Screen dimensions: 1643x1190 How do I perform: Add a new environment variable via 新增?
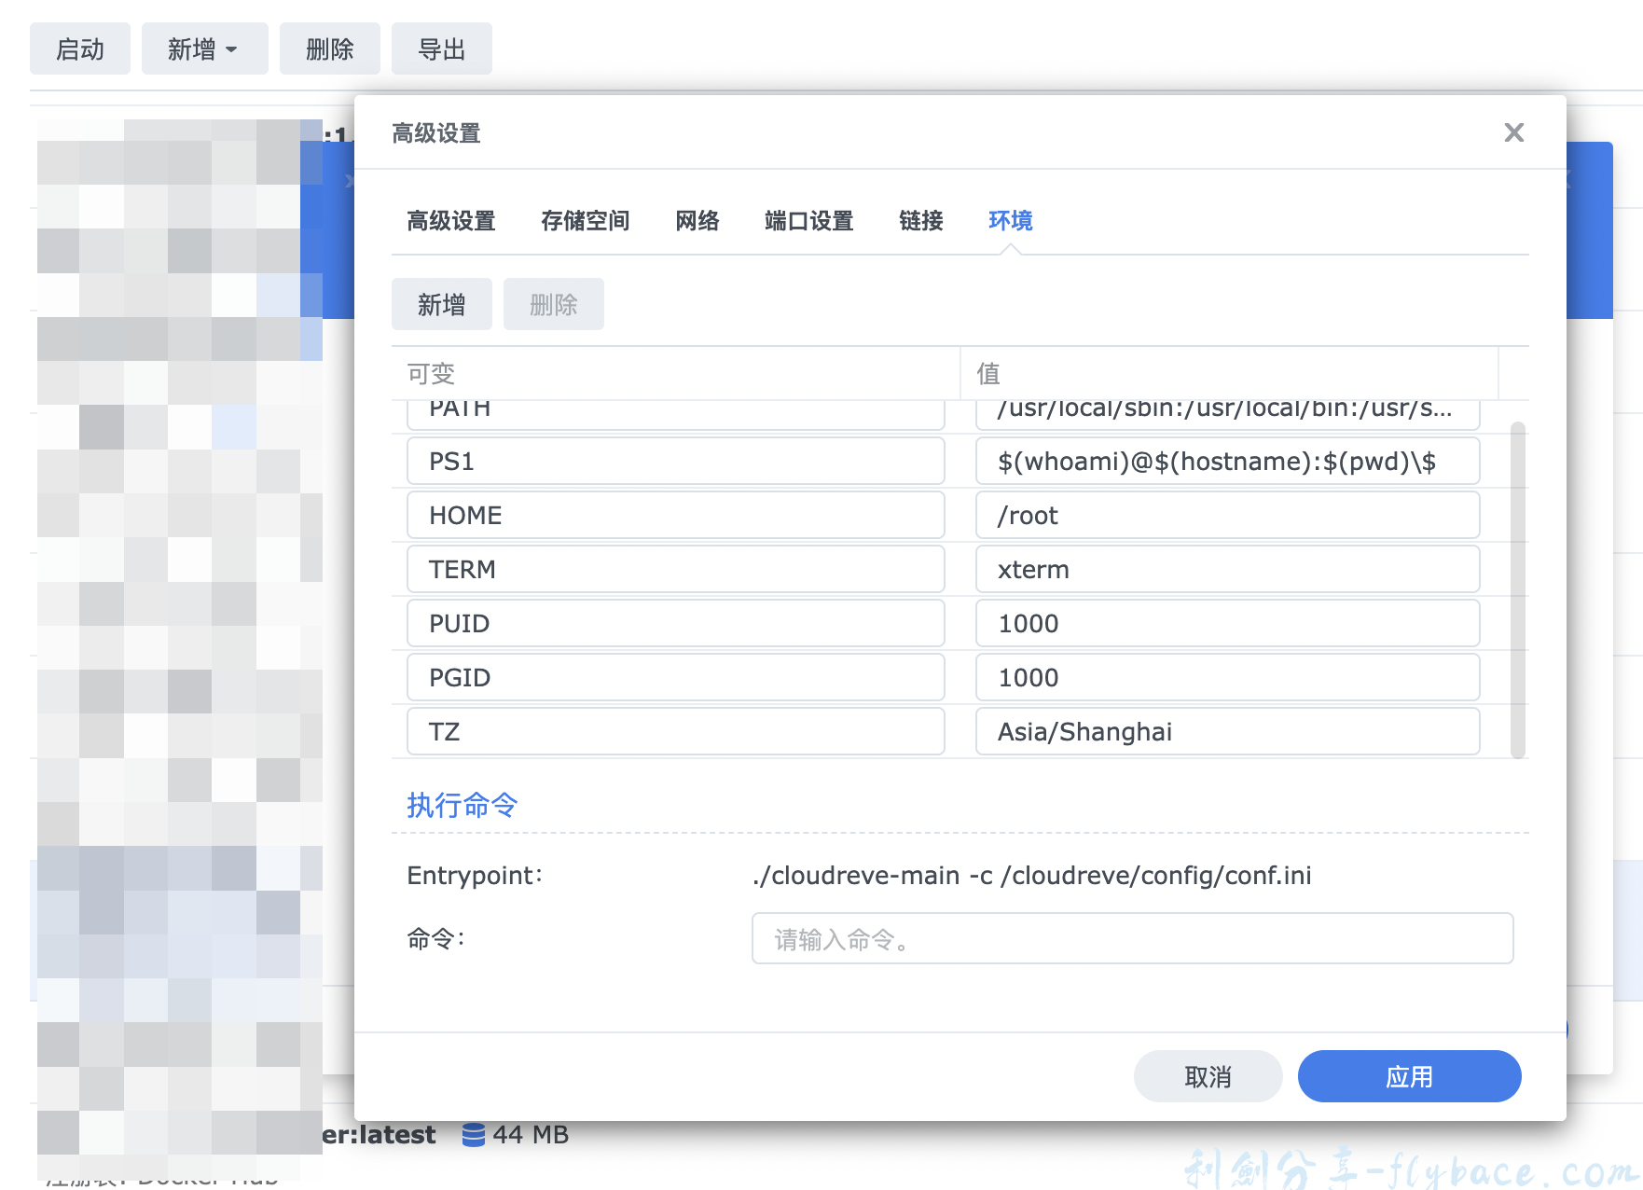click(x=442, y=304)
